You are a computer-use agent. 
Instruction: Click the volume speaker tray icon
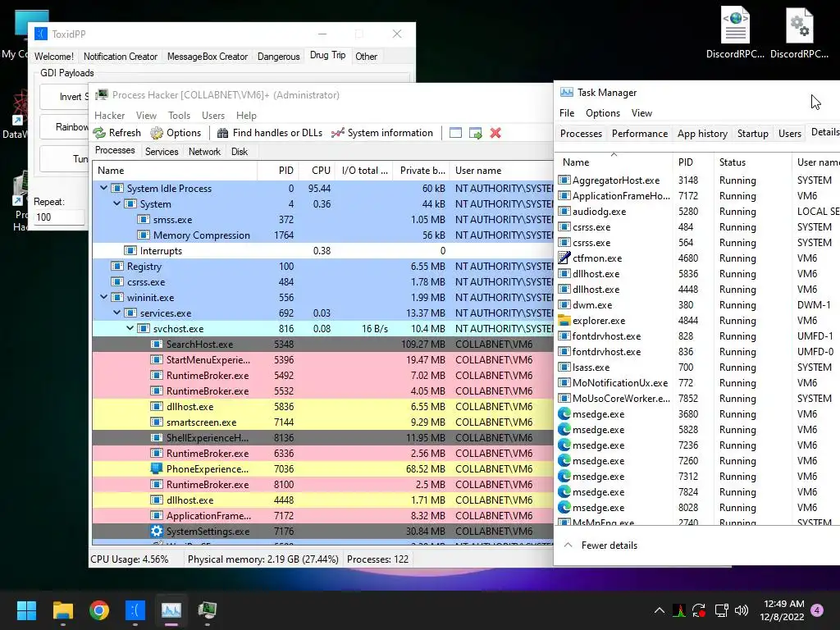(742, 610)
